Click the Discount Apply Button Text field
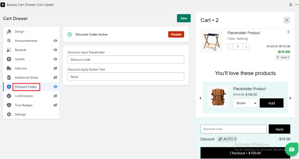Image resolution: width=299 pixels, height=159 pixels. click(126, 77)
